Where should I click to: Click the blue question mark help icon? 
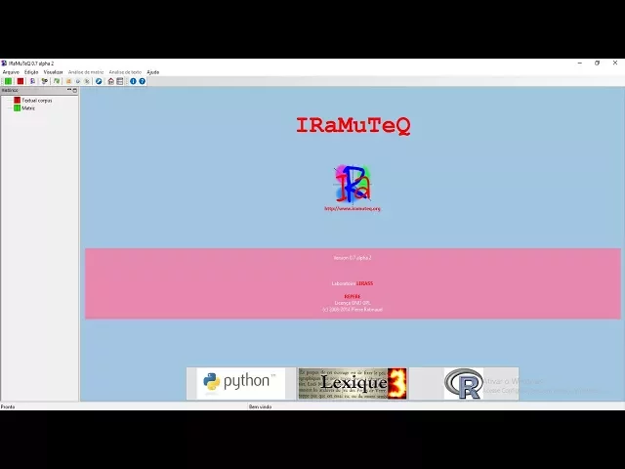point(142,81)
